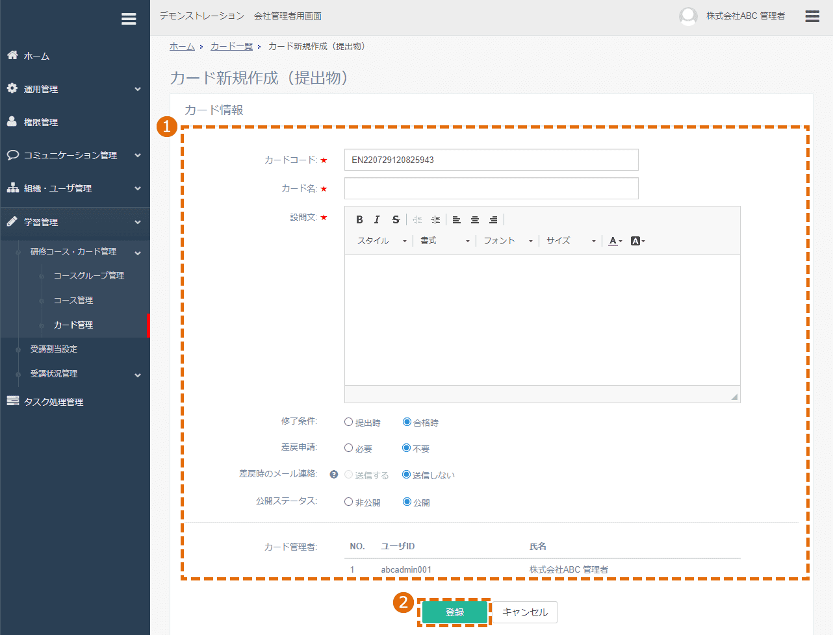Open the サイズ dropdown
Image resolution: width=833 pixels, height=635 pixels.
570,241
